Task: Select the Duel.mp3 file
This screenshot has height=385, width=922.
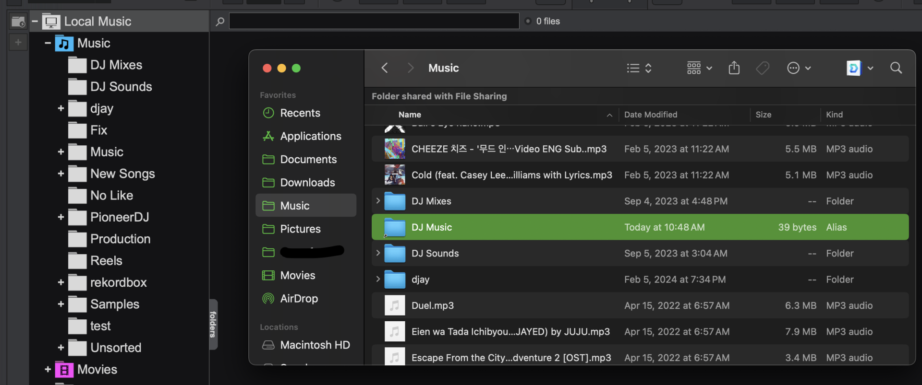Action: (x=640, y=305)
